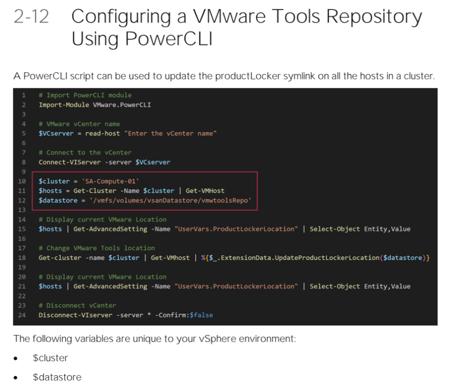Click the section number "2-12"
The height and width of the screenshot is (382, 452).
(31, 16)
